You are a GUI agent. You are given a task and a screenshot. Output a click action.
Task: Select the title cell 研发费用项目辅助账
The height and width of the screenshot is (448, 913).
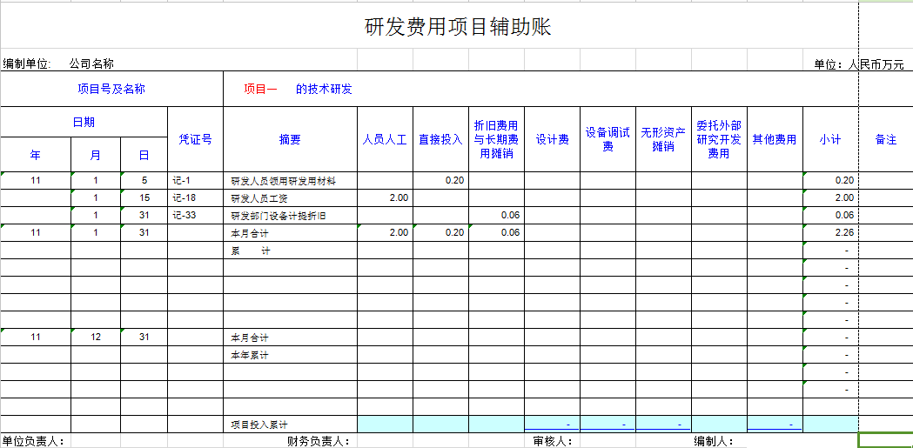point(457,27)
